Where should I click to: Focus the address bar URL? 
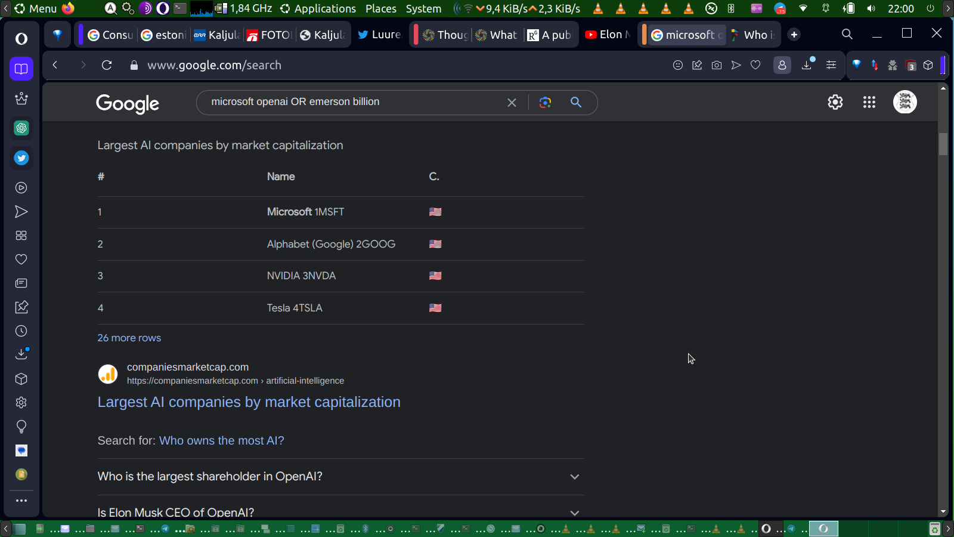[215, 65]
